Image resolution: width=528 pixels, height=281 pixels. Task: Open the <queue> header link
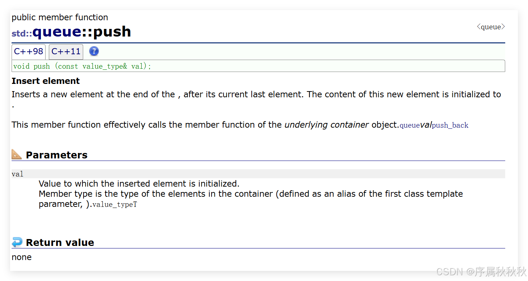tap(491, 27)
